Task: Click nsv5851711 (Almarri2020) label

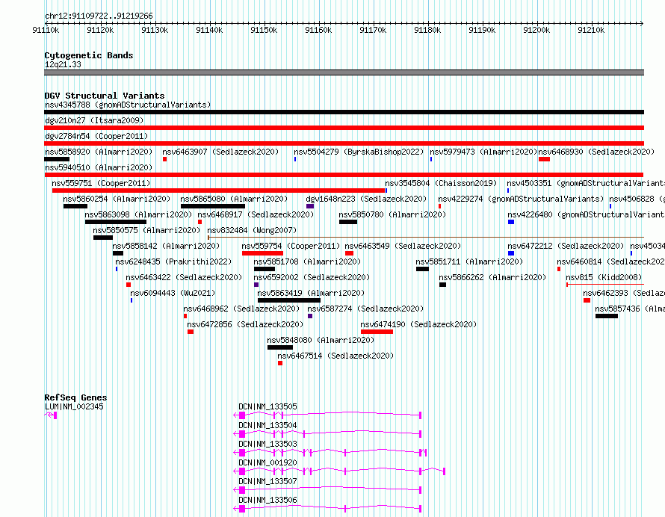Action: coord(469,261)
